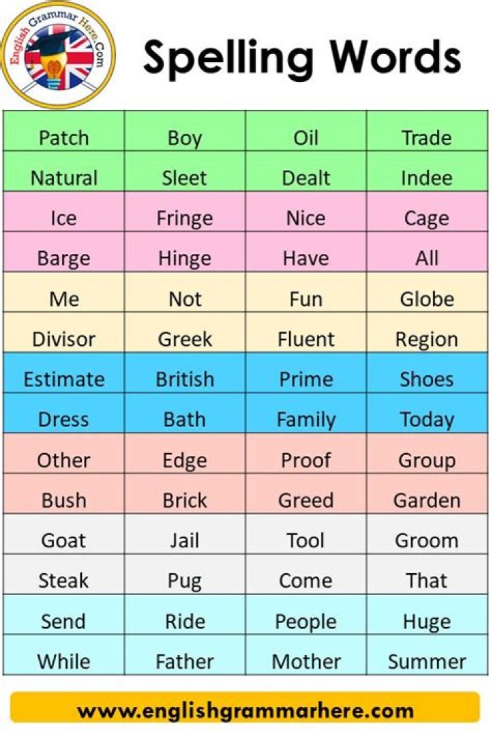Select the word Patch
Image resolution: width=491 pixels, height=737 pixels.
pos(64,138)
